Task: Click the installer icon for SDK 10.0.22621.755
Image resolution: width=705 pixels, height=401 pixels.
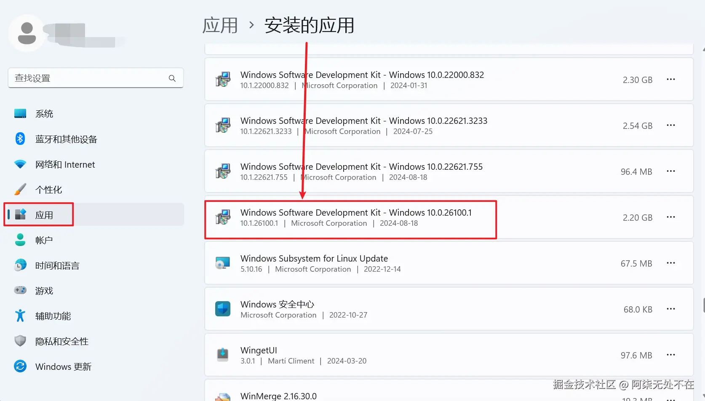Action: point(223,171)
